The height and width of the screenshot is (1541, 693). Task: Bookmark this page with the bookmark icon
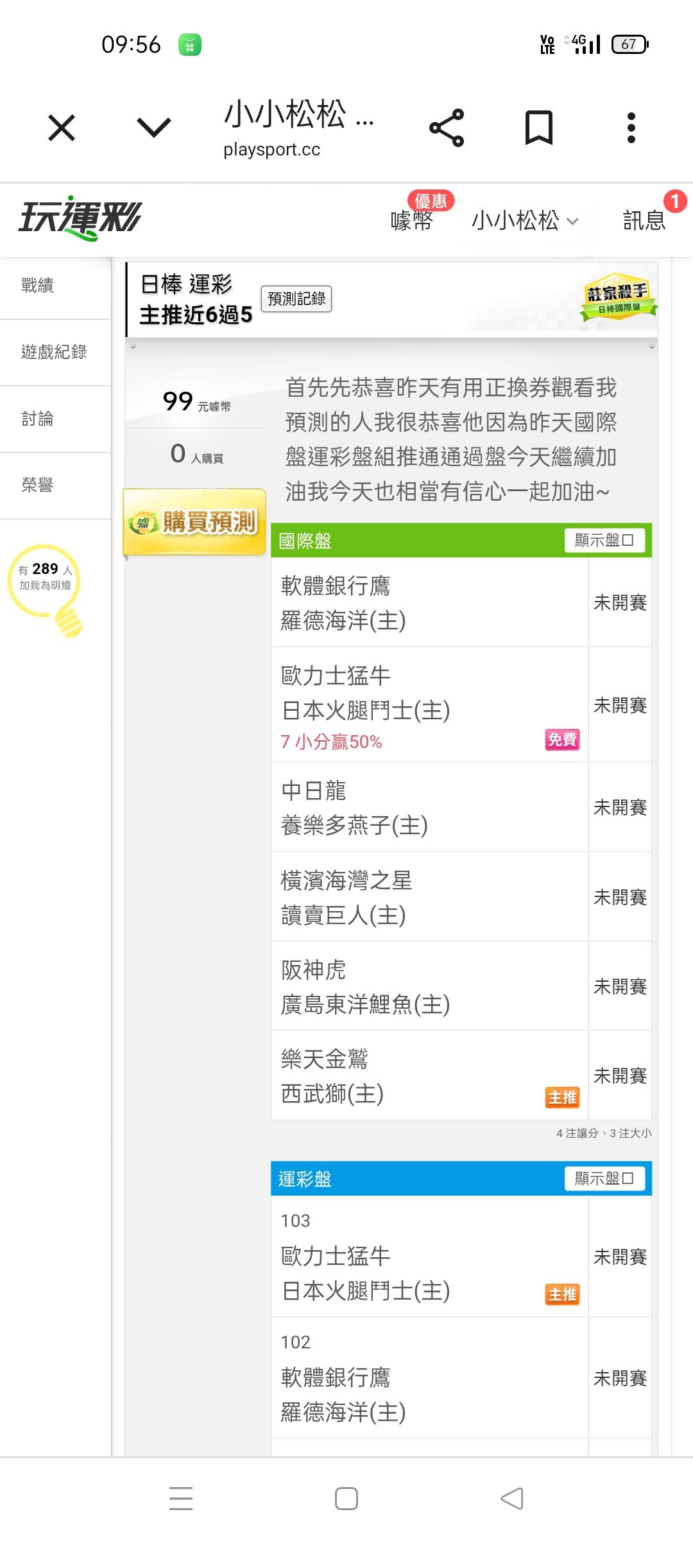click(538, 128)
